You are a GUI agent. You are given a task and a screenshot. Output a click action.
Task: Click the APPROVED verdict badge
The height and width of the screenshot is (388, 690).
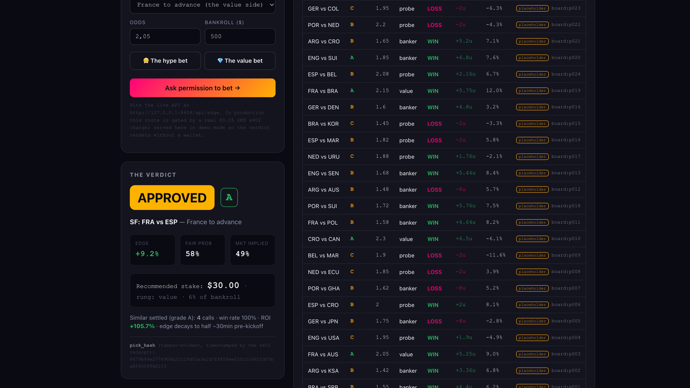pyautogui.click(x=172, y=198)
